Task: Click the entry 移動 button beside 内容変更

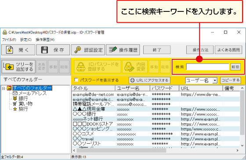Action: click(154, 67)
